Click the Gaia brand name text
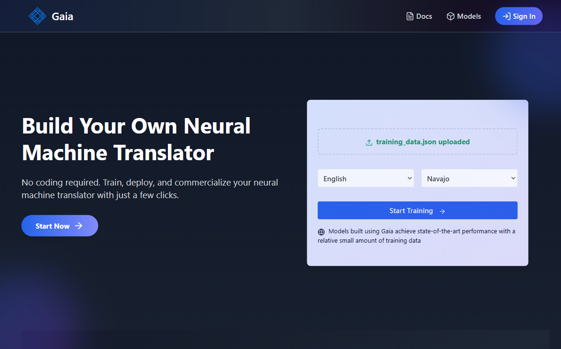The width and height of the screenshot is (561, 349). coord(62,17)
